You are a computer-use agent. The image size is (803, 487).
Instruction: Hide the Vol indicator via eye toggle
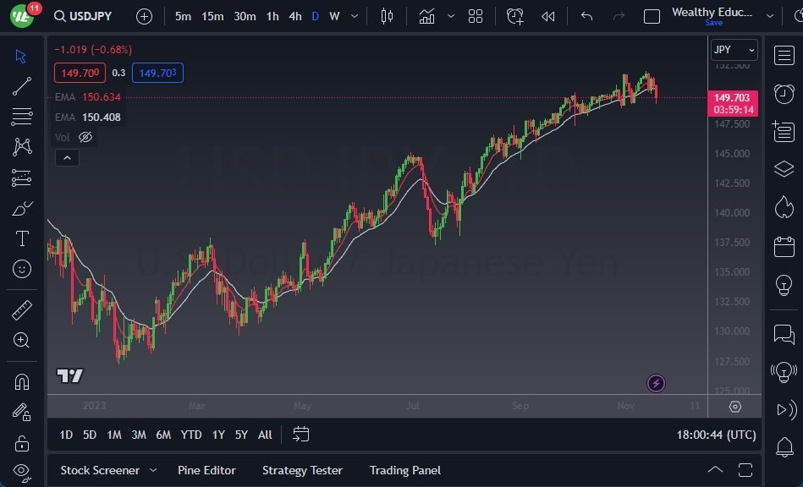tap(85, 136)
